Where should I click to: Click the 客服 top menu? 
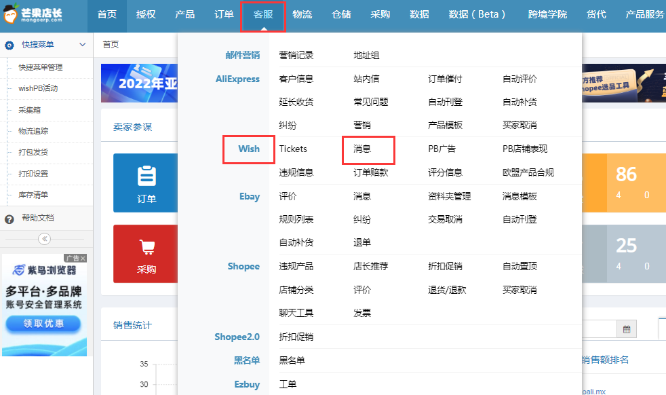pyautogui.click(x=263, y=14)
